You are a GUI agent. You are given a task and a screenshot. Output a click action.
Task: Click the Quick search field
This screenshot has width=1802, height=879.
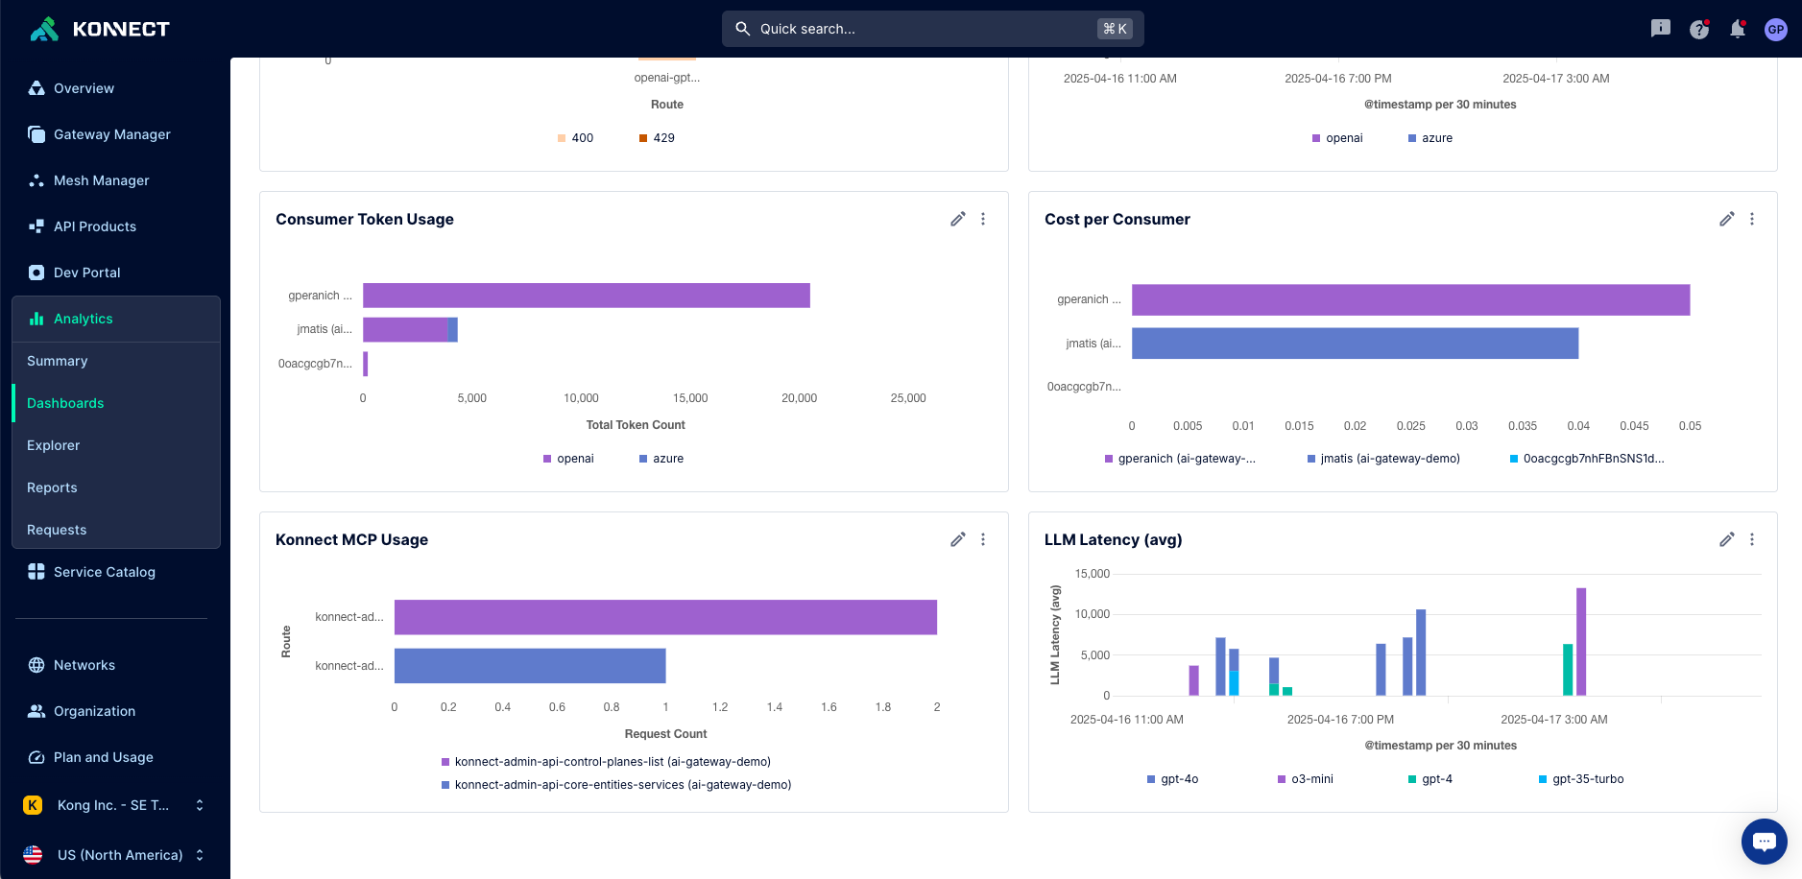931,29
